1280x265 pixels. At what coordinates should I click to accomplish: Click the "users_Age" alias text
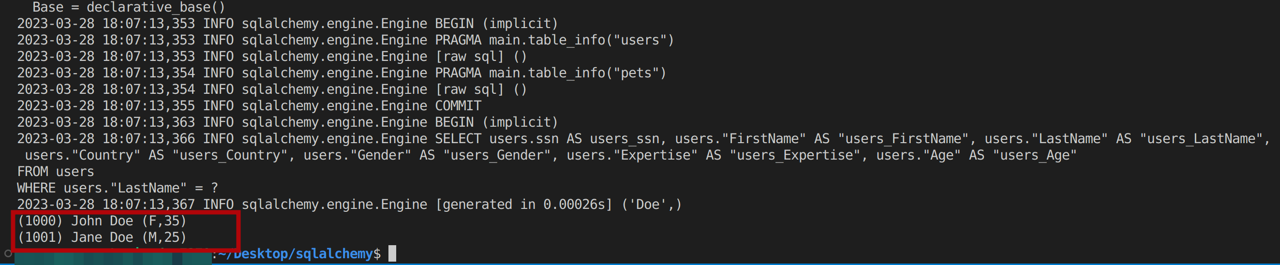click(x=1034, y=155)
